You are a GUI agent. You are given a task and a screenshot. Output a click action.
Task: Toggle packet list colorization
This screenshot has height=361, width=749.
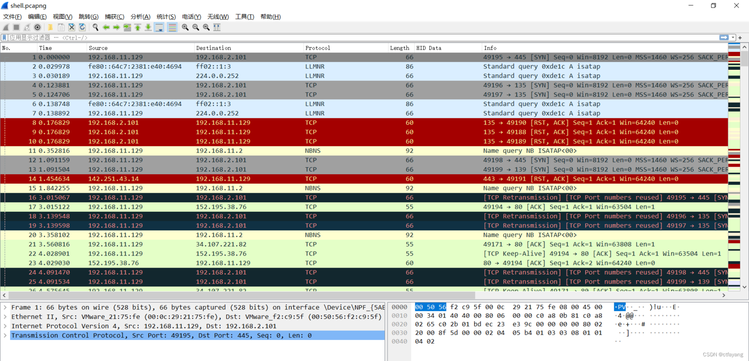(172, 27)
